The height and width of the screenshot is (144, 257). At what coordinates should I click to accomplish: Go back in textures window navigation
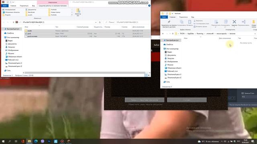tap(163, 34)
